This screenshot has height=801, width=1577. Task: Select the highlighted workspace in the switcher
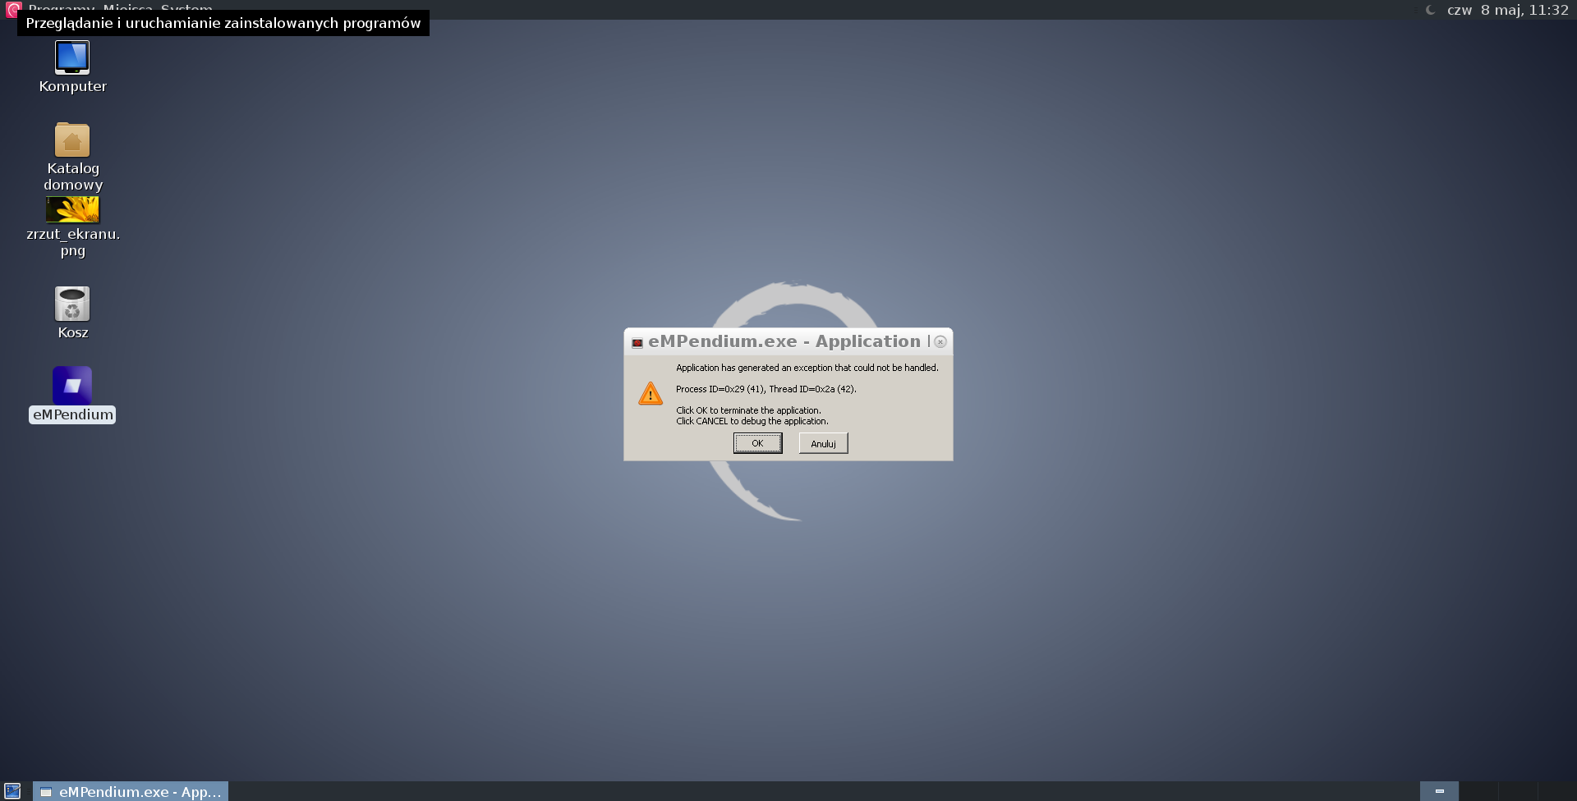(x=1439, y=791)
